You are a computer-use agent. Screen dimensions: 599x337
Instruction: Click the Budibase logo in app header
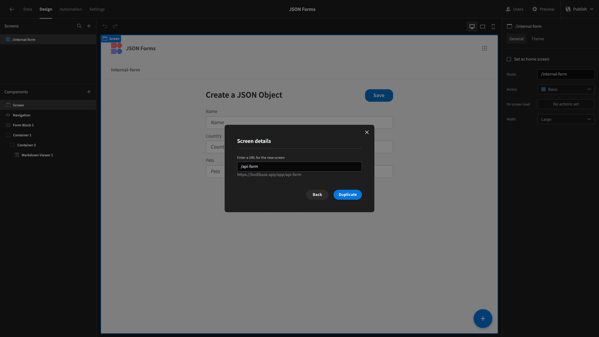coord(116,48)
